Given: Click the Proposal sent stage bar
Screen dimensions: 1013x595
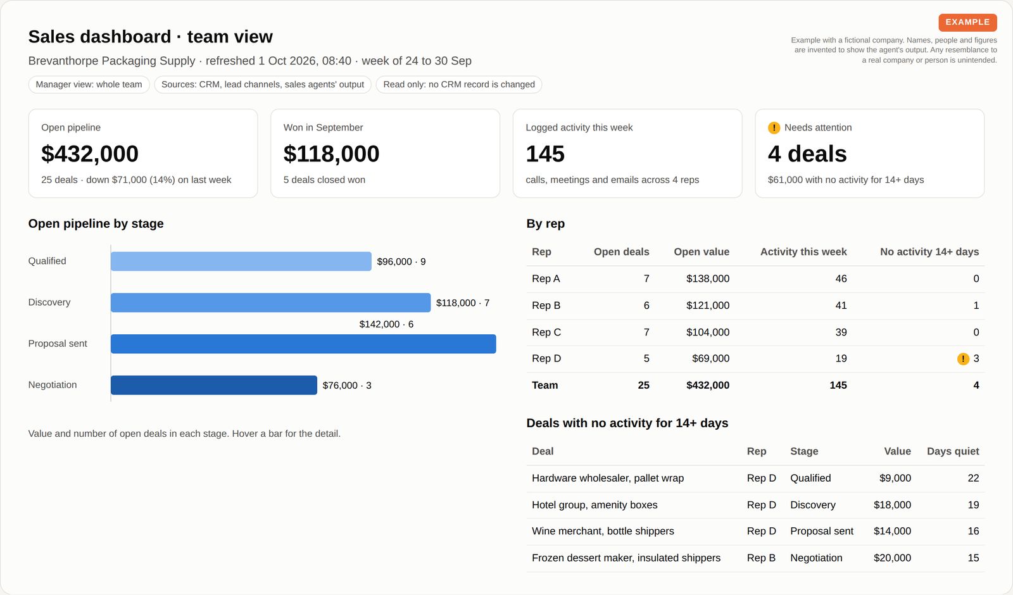Looking at the screenshot, I should 303,344.
